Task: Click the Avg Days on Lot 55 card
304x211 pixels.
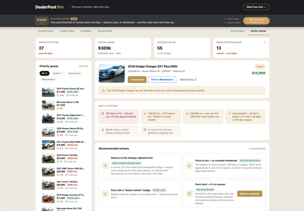Action: (182, 48)
